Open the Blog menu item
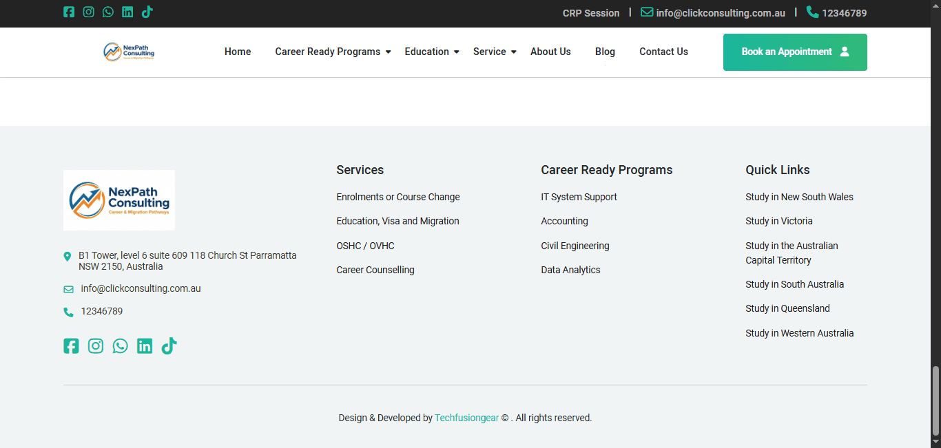The width and height of the screenshot is (941, 448). (605, 52)
